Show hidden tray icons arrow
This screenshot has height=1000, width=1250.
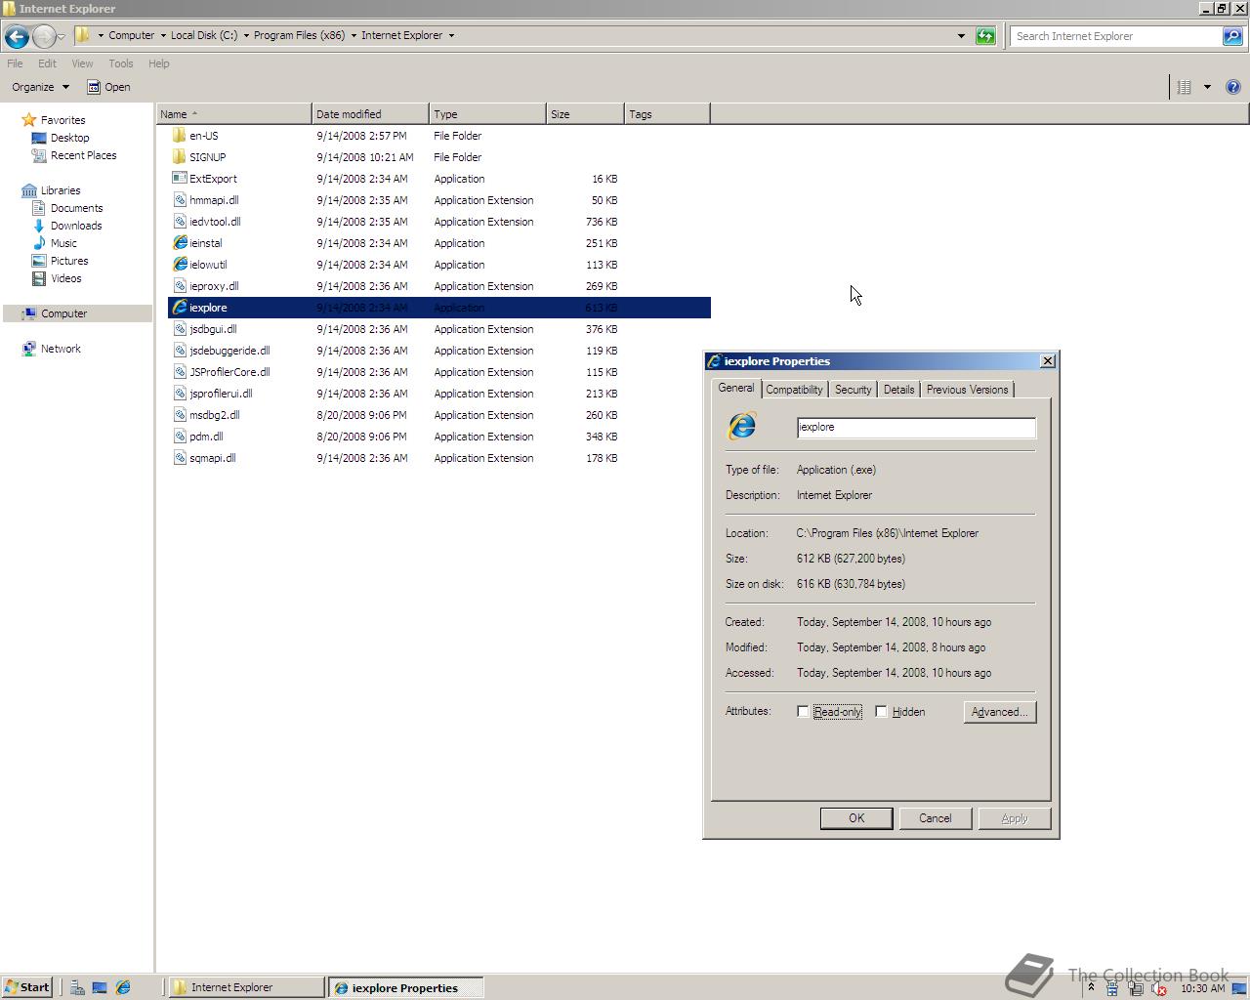[1092, 988]
